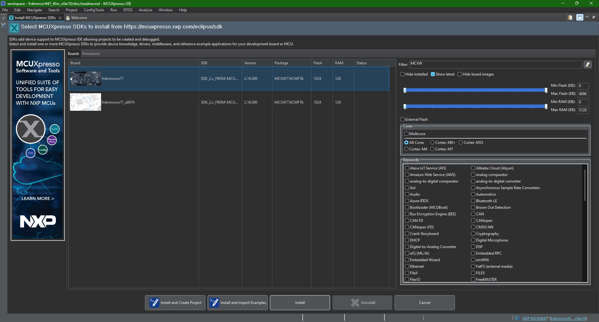Check the FreeMASTER keyword
599x322 pixels.
(473, 280)
